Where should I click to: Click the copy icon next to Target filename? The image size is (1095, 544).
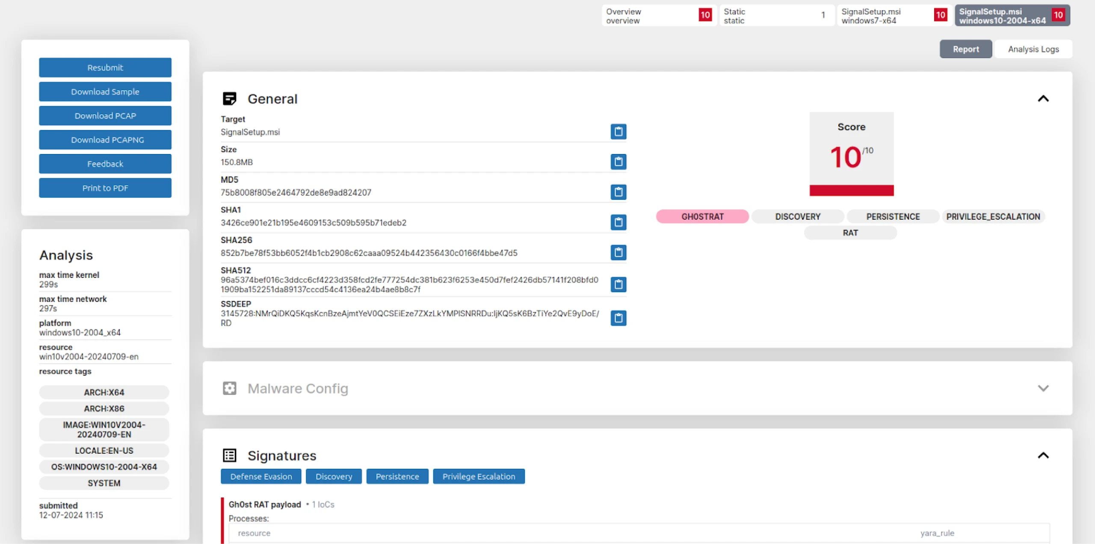pos(617,131)
